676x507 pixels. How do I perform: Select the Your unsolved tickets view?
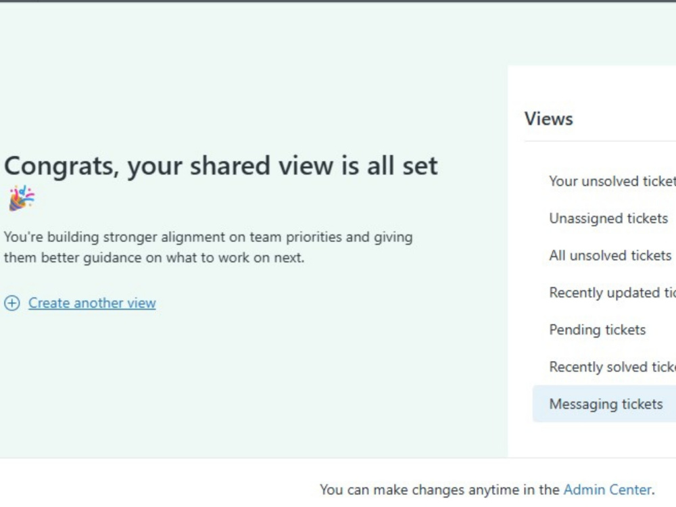(x=612, y=181)
